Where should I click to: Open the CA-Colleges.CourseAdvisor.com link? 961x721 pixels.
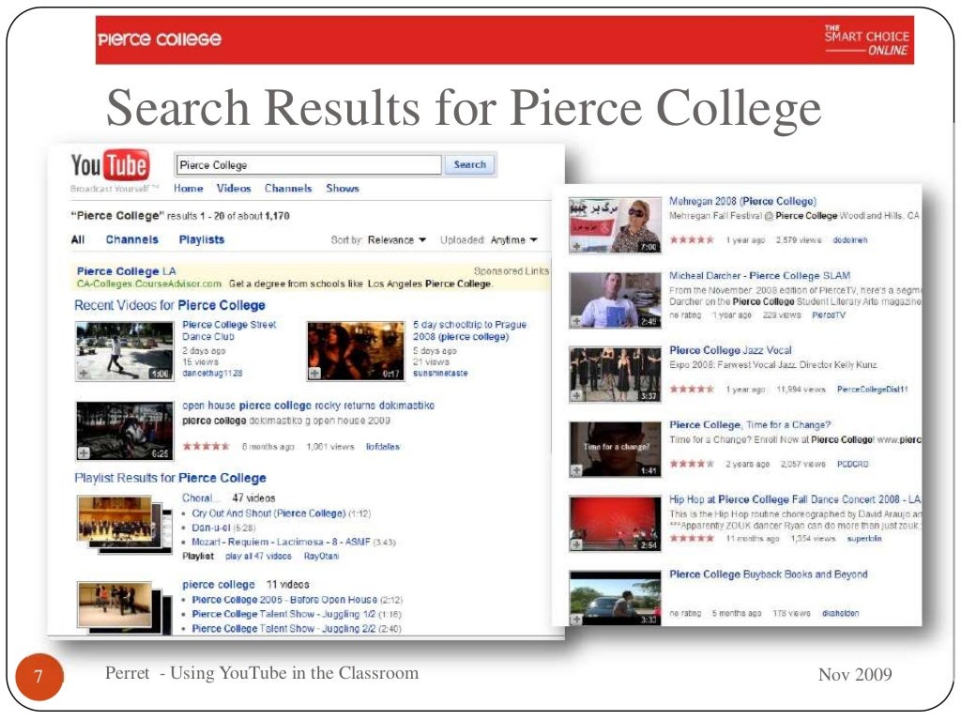point(149,284)
